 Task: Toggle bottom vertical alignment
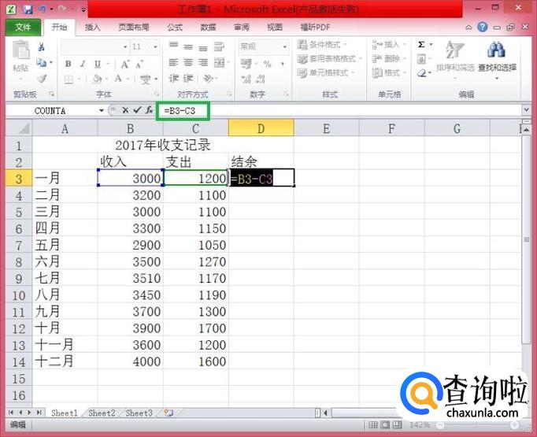point(203,47)
